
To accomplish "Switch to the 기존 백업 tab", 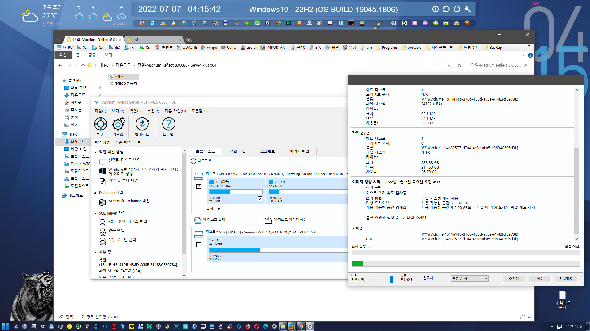I will pyautogui.click(x=123, y=142).
